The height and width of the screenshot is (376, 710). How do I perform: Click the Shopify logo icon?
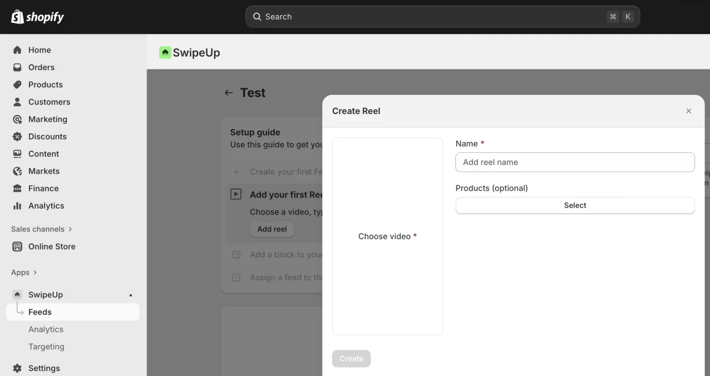18,17
